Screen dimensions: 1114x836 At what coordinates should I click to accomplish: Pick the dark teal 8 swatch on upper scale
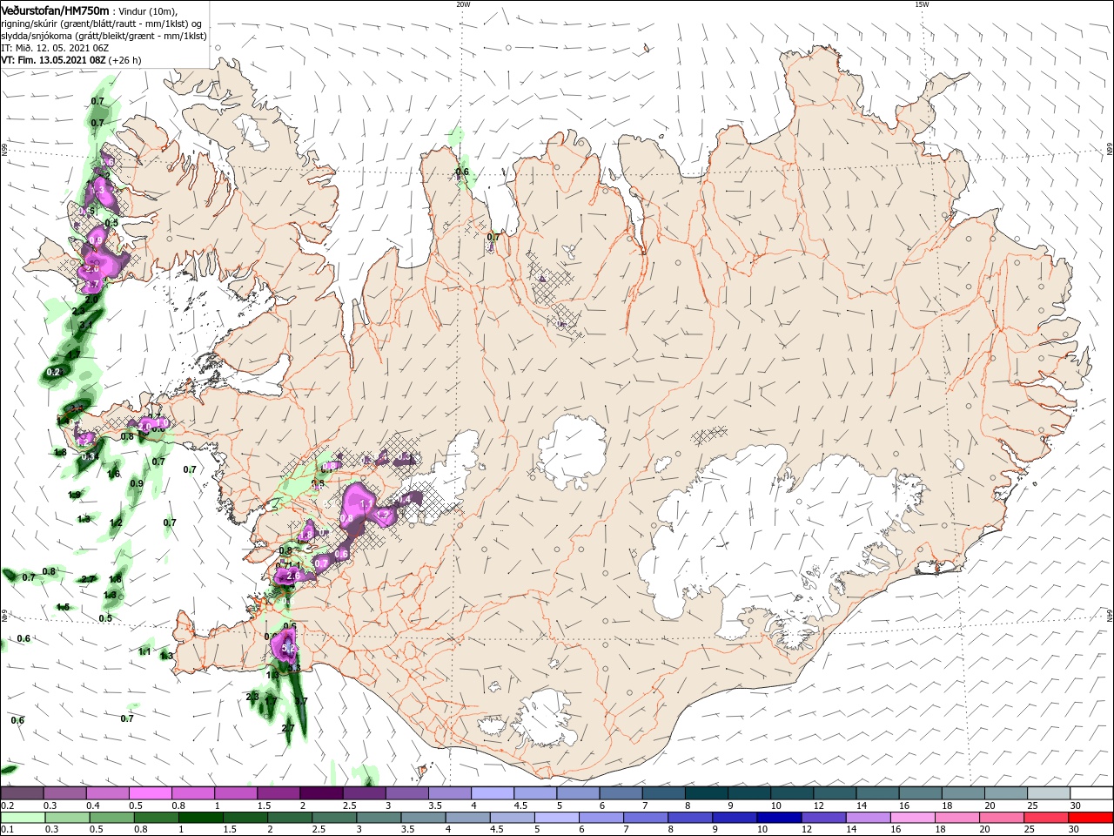(x=707, y=793)
